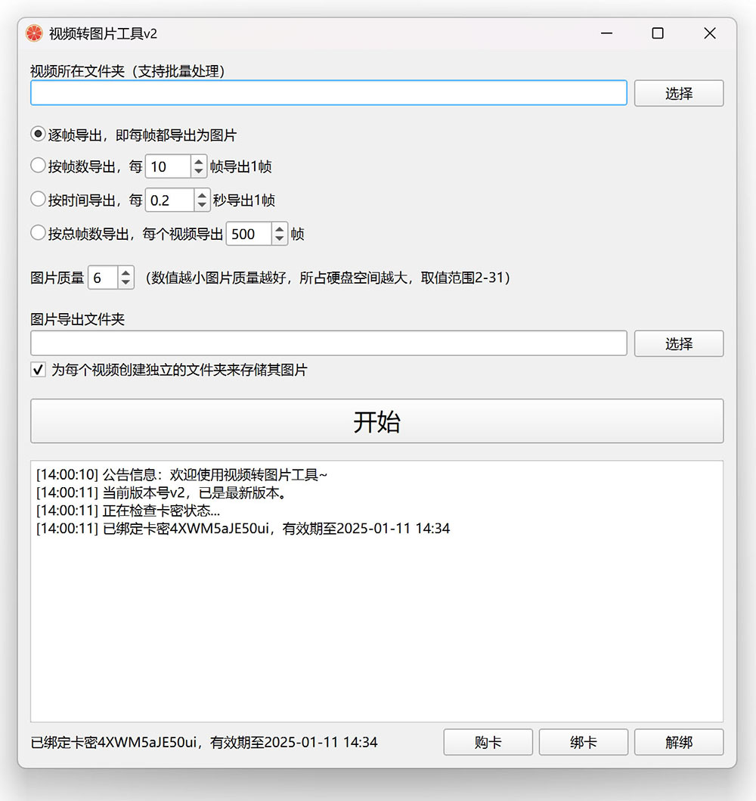Choose export by frame count option

click(x=39, y=166)
